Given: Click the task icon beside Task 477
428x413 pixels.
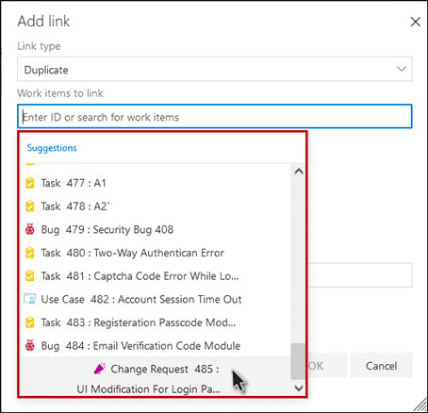Looking at the screenshot, I should tap(30, 183).
